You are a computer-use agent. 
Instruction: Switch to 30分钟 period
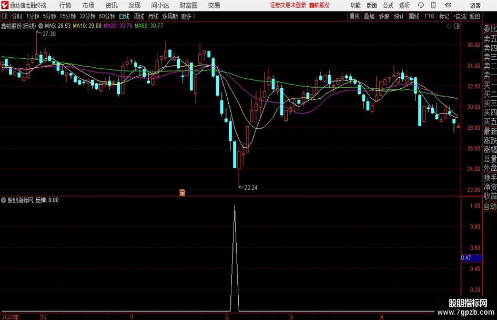87,16
